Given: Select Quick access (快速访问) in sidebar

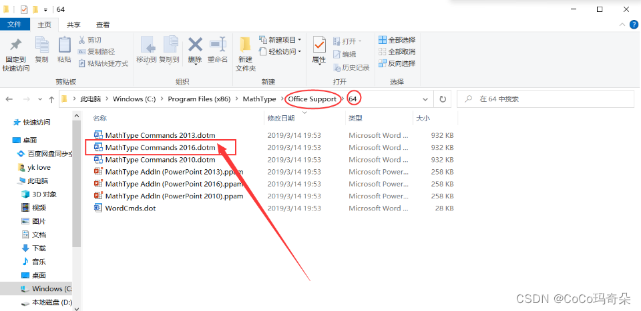Looking at the screenshot, I should pos(32,122).
